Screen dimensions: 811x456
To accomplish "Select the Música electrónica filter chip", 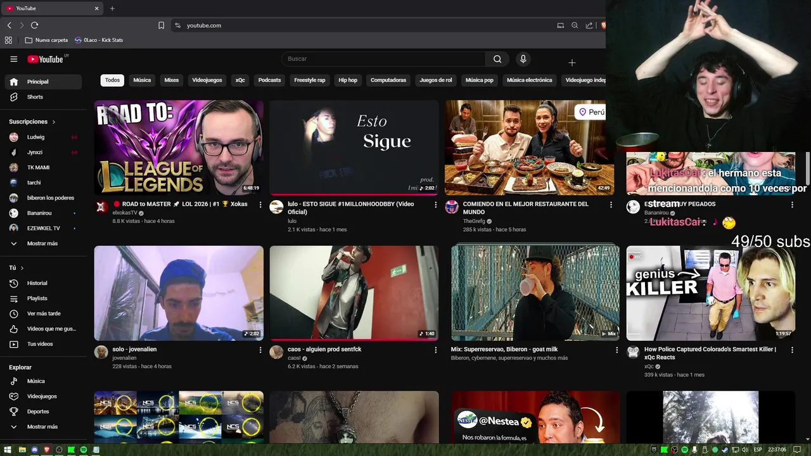I will [530, 80].
